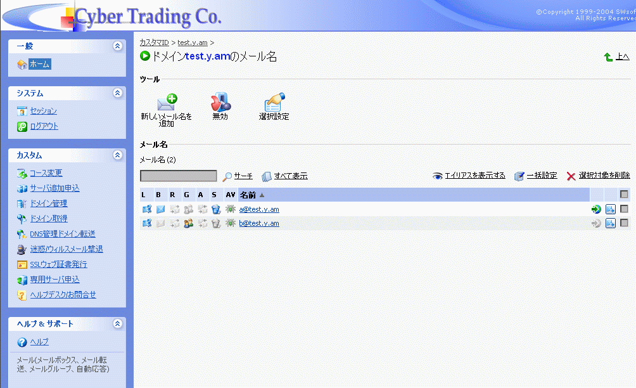Click the green arrow icon for a@test.y.am
This screenshot has height=388, width=636.
click(x=596, y=209)
